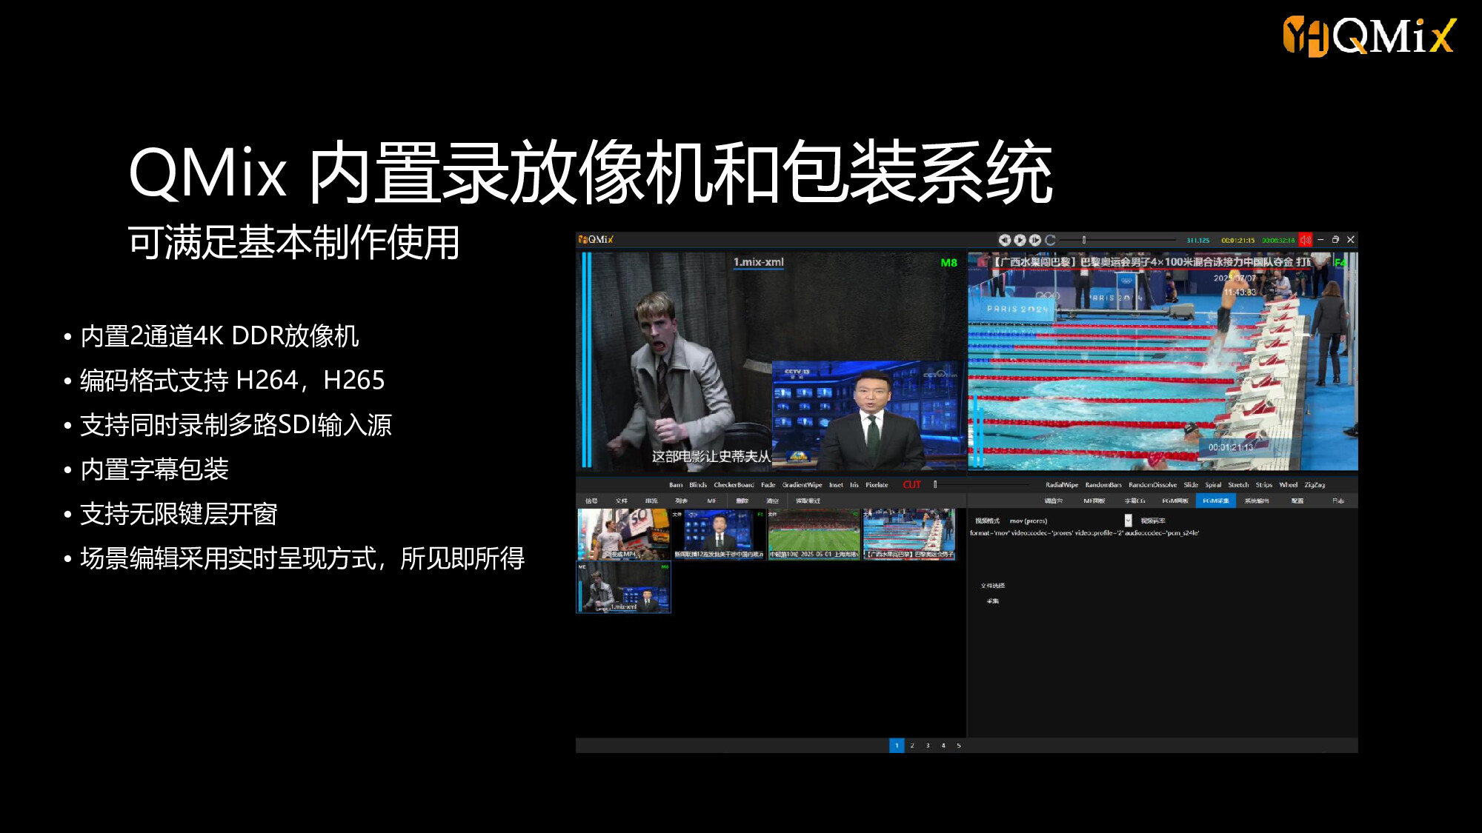Switch to the highlighted PGM采集 tab
The image size is (1482, 833).
1215,501
